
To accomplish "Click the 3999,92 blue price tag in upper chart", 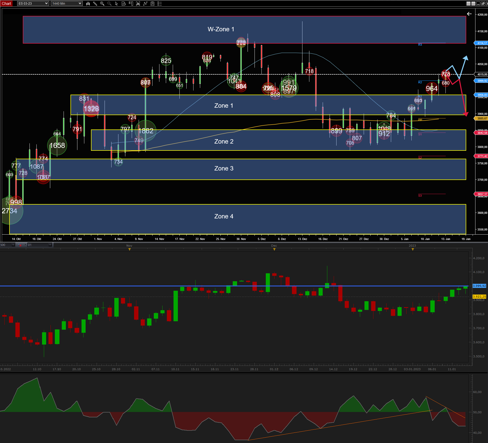I will [x=481, y=81].
